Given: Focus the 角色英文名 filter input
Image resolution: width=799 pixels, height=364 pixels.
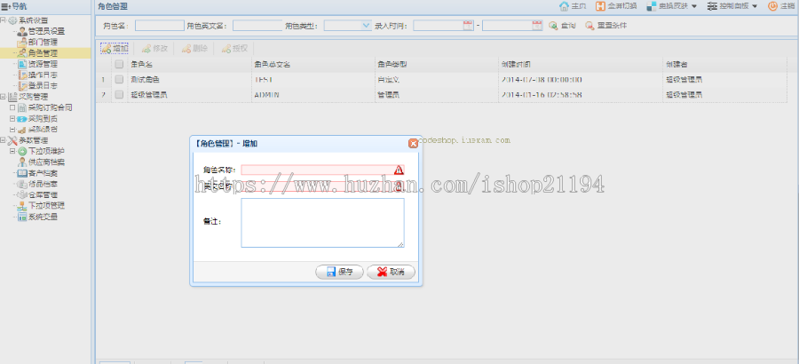Looking at the screenshot, I should (x=257, y=26).
